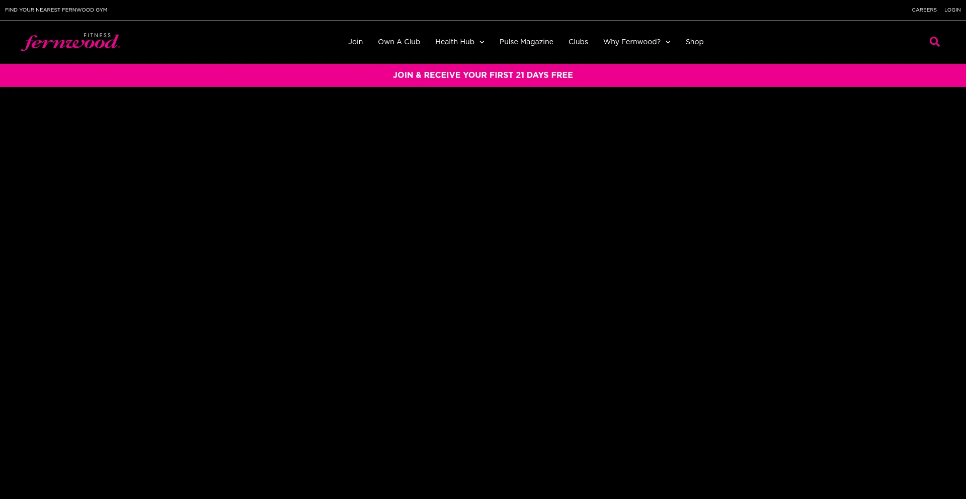Open the Shop link
Screen dimensions: 966x499
point(694,42)
